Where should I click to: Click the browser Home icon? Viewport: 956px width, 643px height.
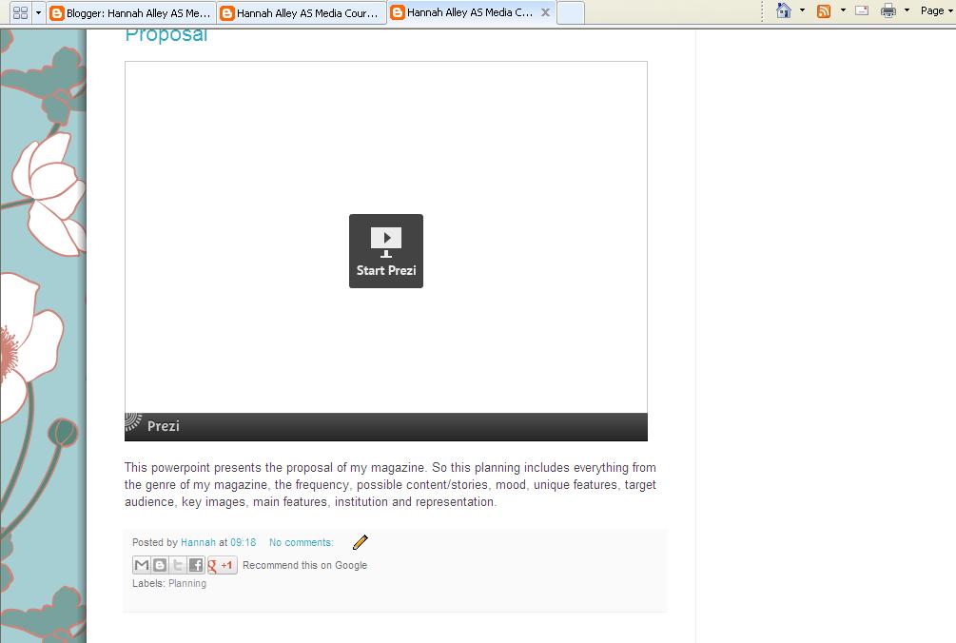[x=784, y=10]
